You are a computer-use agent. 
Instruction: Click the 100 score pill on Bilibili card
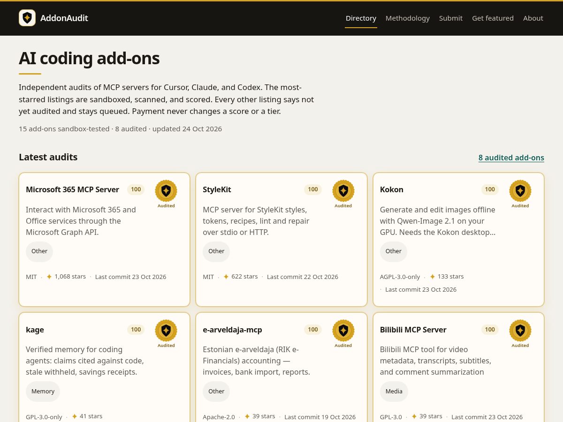pos(490,330)
